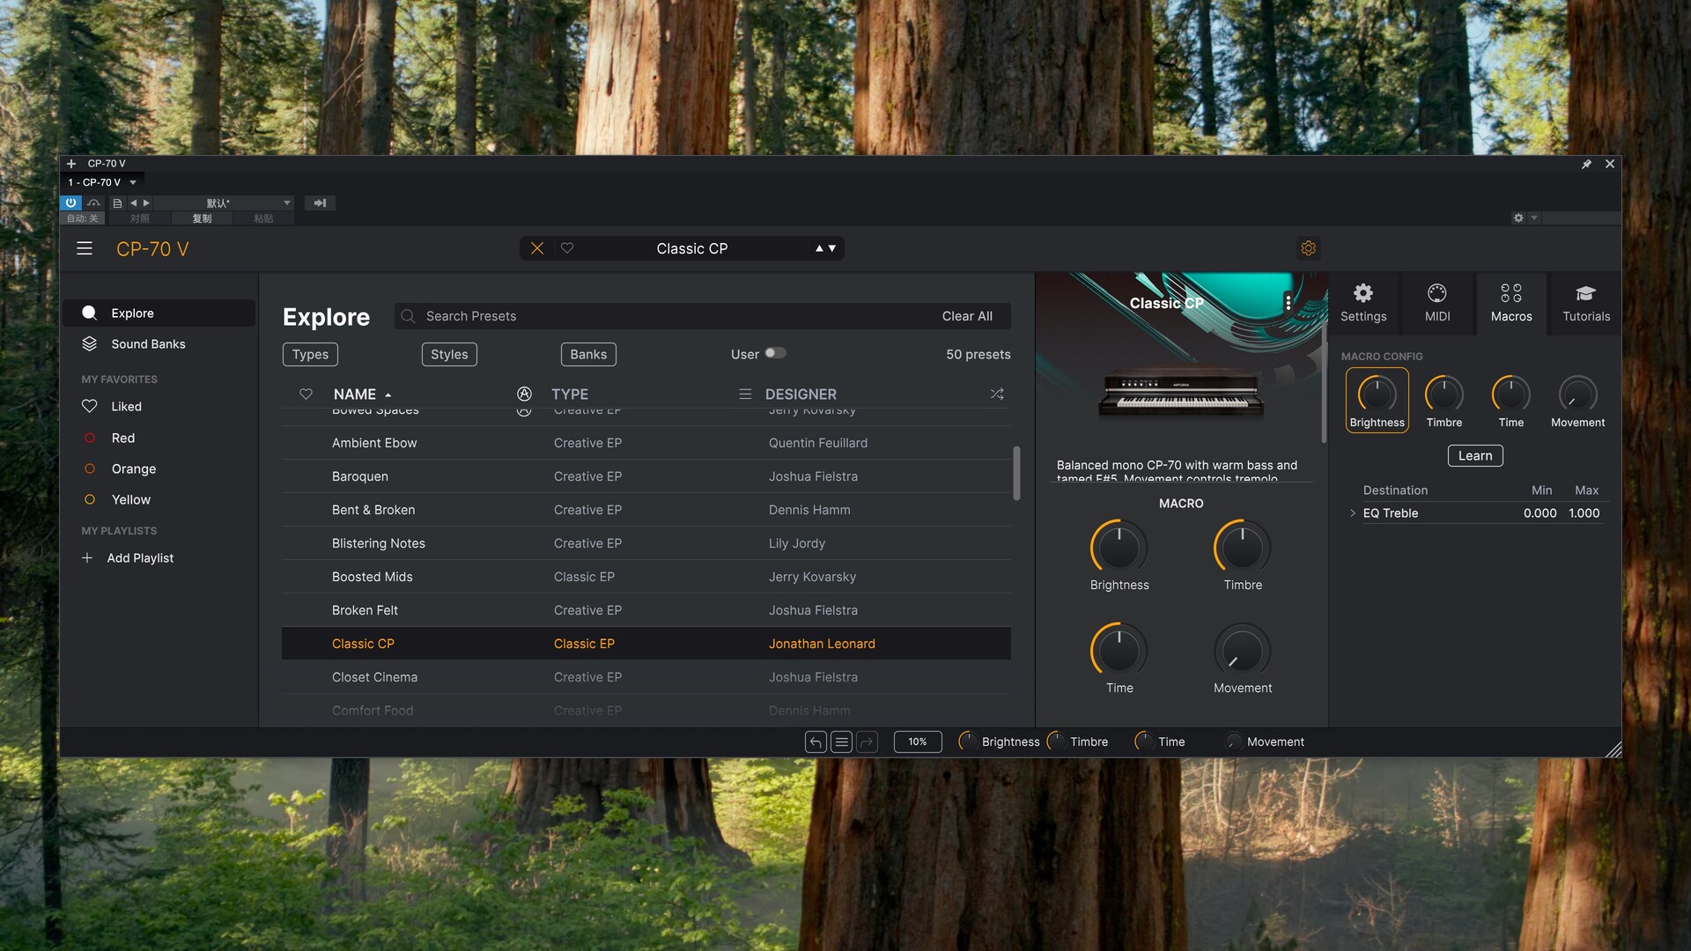The image size is (1691, 951).
Task: Open the Banks filter dropdown
Action: point(588,354)
